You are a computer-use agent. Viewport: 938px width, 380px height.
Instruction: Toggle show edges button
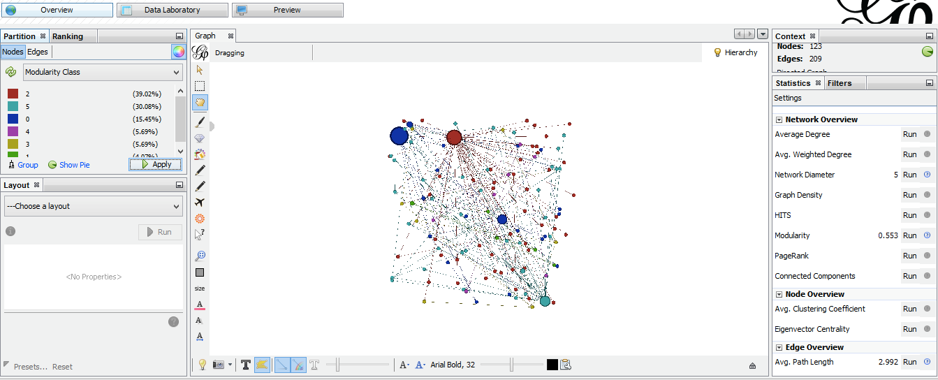[282, 365]
